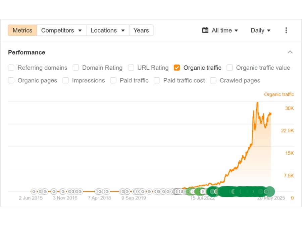Turn on the Impressions checkbox
Image resolution: width=302 pixels, height=226 pixels.
click(x=66, y=80)
